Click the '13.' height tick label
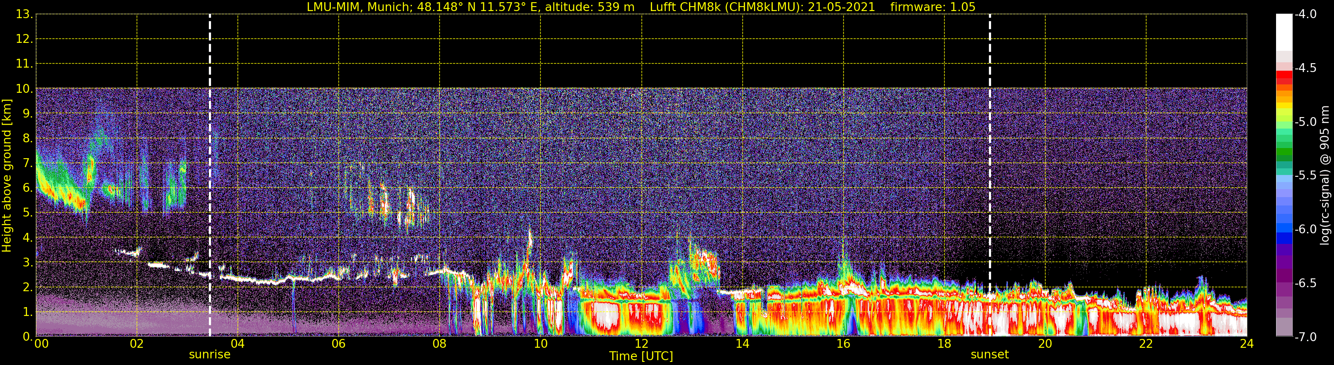 [x=24, y=14]
